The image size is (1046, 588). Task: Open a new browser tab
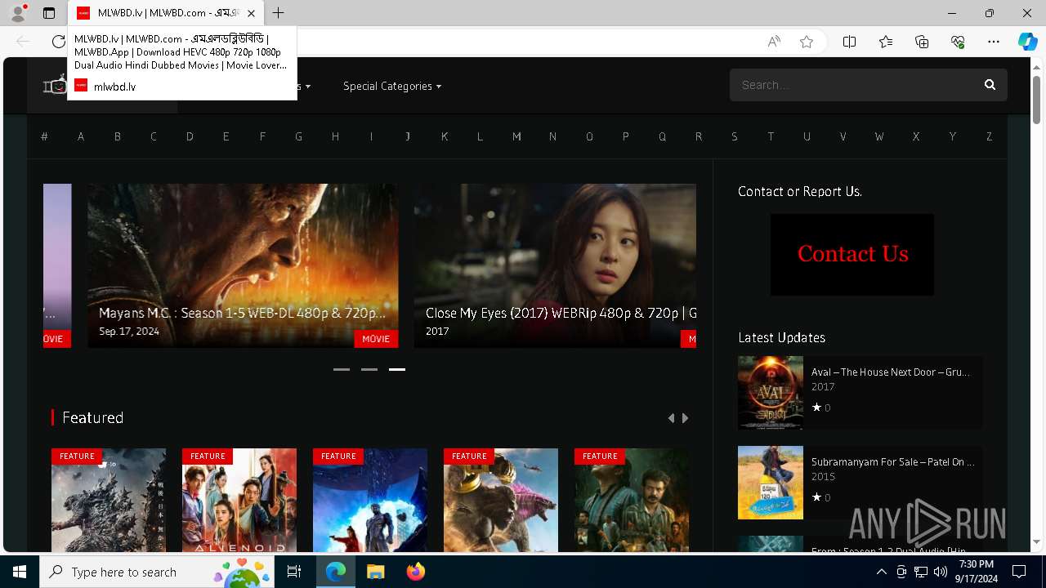coord(279,13)
